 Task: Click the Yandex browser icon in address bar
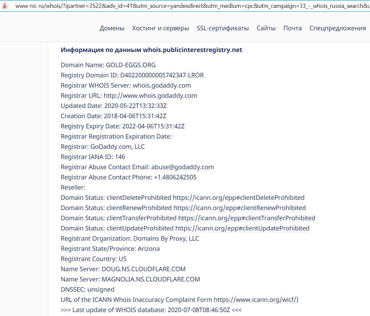(5, 6)
